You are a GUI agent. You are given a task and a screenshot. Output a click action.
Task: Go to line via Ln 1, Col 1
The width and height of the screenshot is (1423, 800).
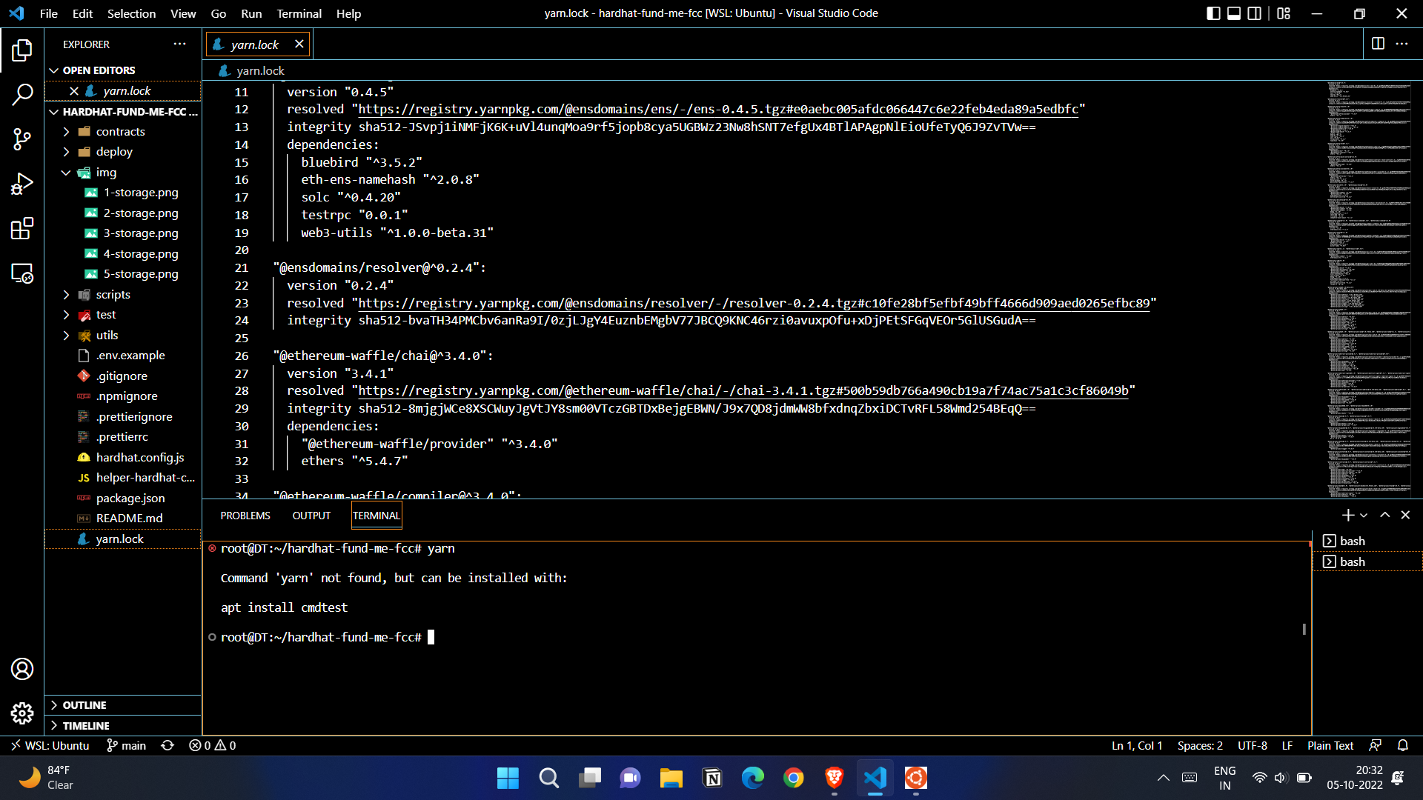pyautogui.click(x=1137, y=745)
